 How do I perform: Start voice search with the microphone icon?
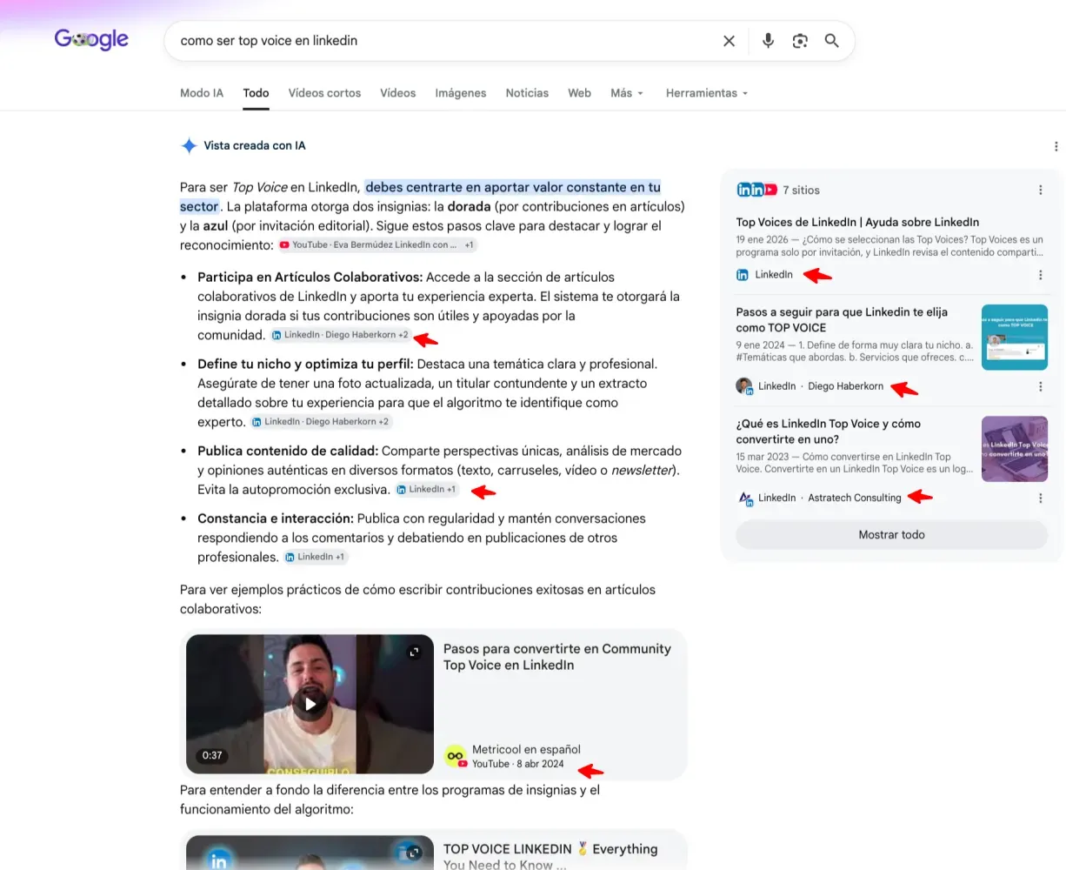coord(768,41)
